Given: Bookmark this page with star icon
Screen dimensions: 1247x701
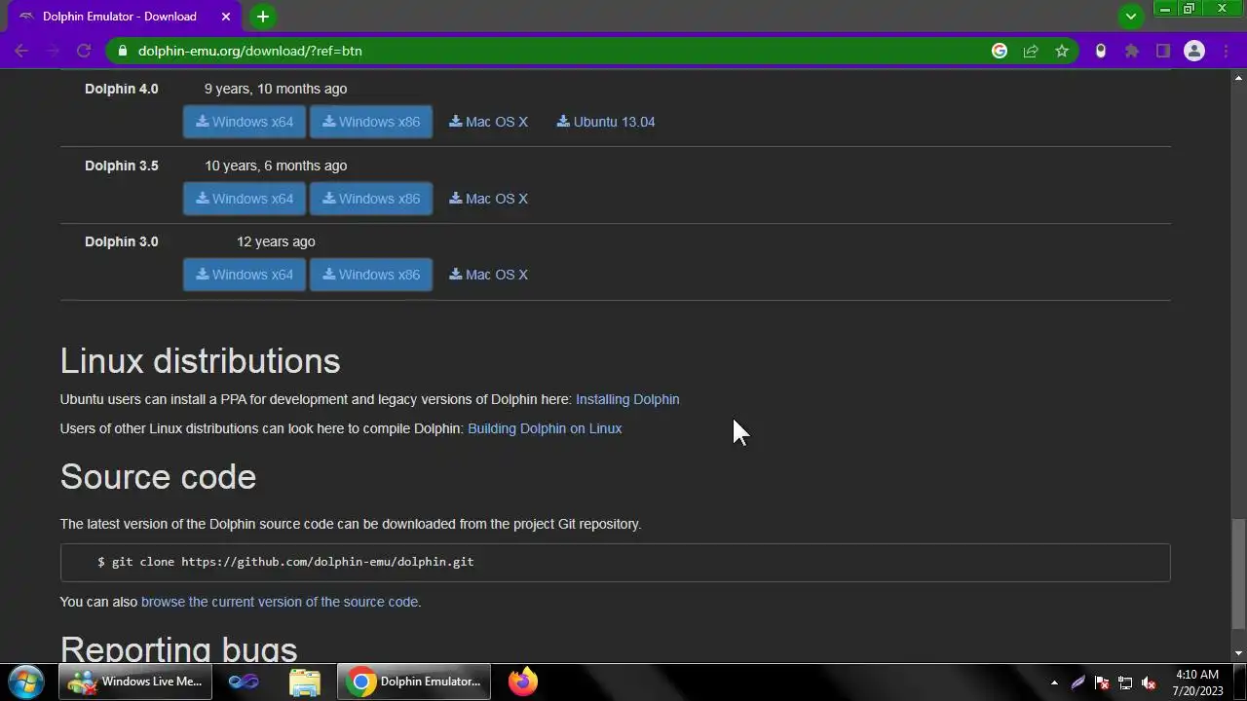Looking at the screenshot, I should [1062, 51].
